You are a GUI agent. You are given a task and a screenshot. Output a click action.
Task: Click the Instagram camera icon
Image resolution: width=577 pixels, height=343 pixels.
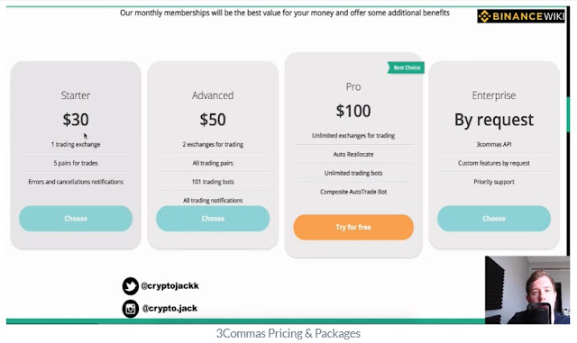[130, 309]
